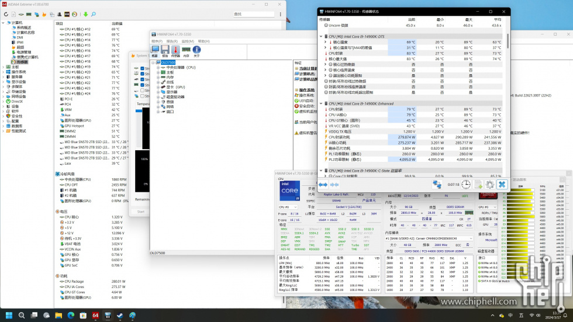Select 传感器 item in AIDA64 tree
The width and height of the screenshot is (573, 322).
click(x=22, y=62)
